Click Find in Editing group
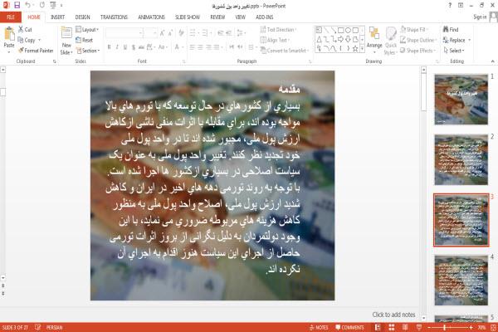The image size is (498, 332). point(451,30)
